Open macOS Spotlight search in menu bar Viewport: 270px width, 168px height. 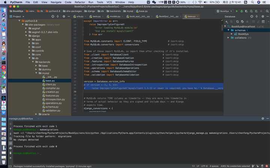point(252,2)
